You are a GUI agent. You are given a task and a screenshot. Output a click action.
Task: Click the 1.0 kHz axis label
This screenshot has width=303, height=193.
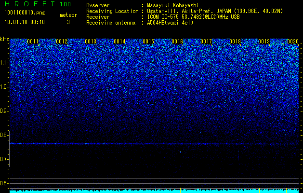[4, 87]
